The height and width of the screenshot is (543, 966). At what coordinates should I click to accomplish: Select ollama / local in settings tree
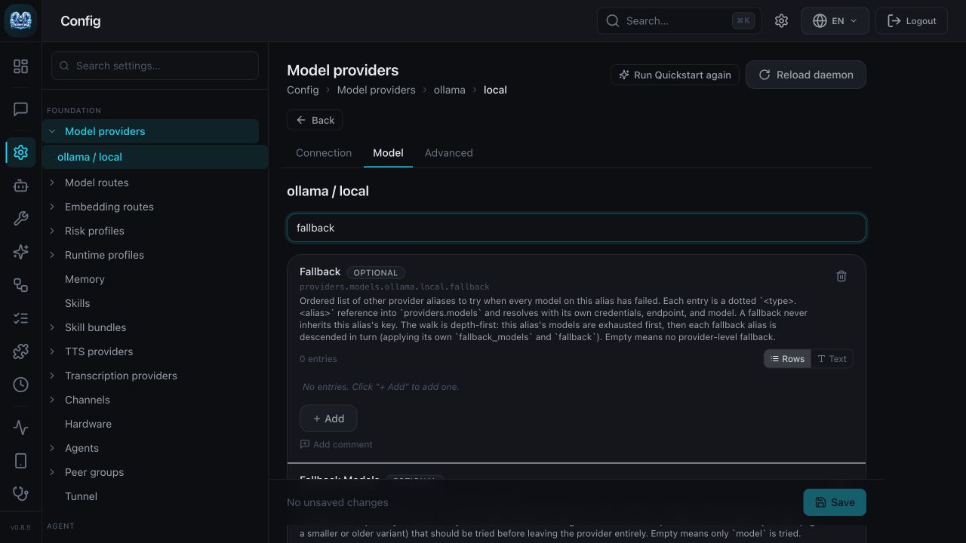click(155, 157)
